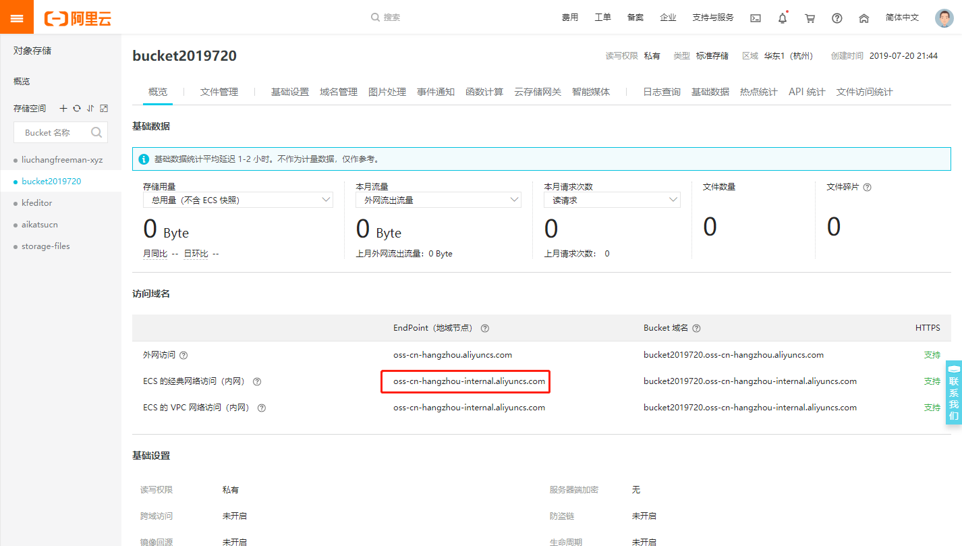Open the CloudShell terminal icon
This screenshot has height=546, width=962.
coord(755,18)
